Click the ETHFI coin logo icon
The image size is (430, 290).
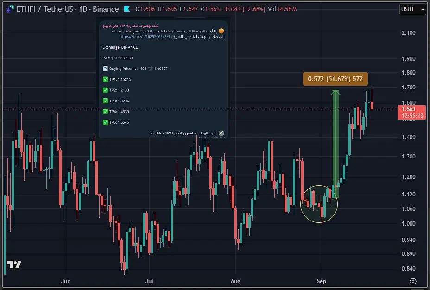click(x=10, y=9)
